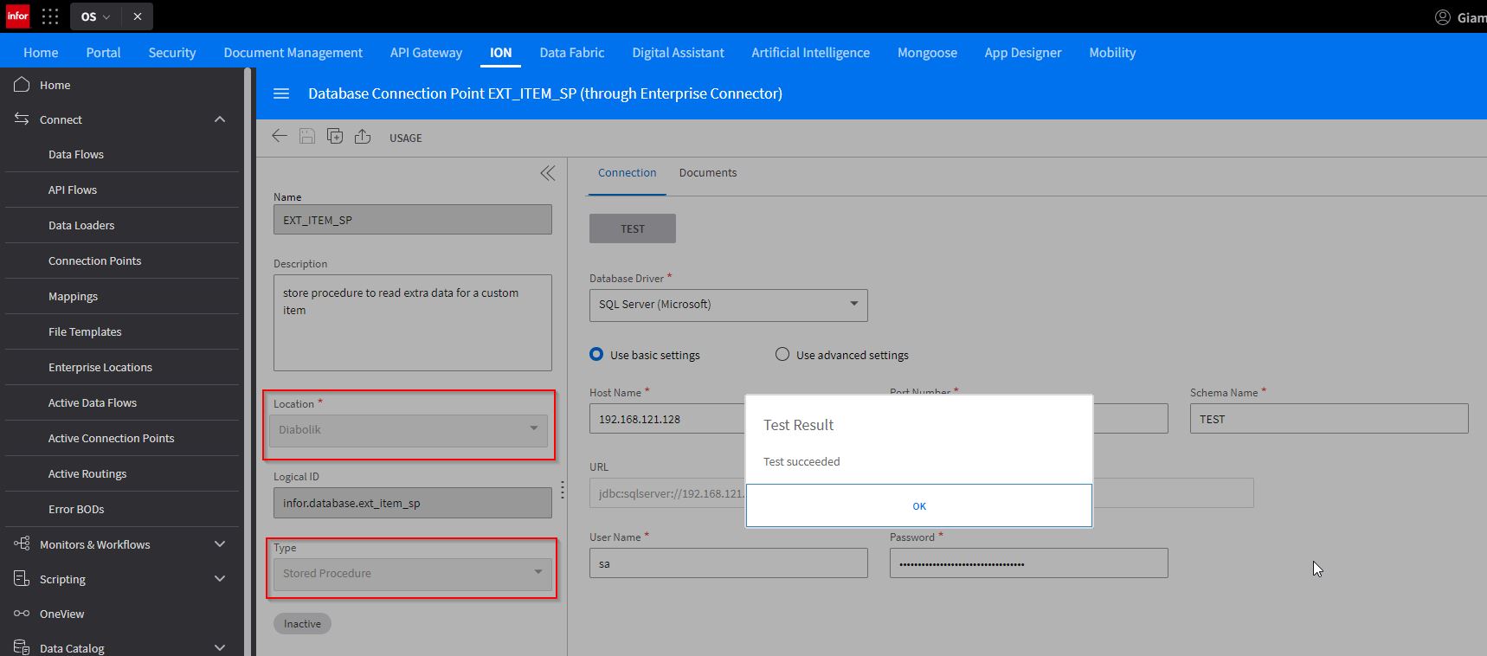Select Use advanced settings radio button
The image size is (1487, 656).
tap(782, 354)
